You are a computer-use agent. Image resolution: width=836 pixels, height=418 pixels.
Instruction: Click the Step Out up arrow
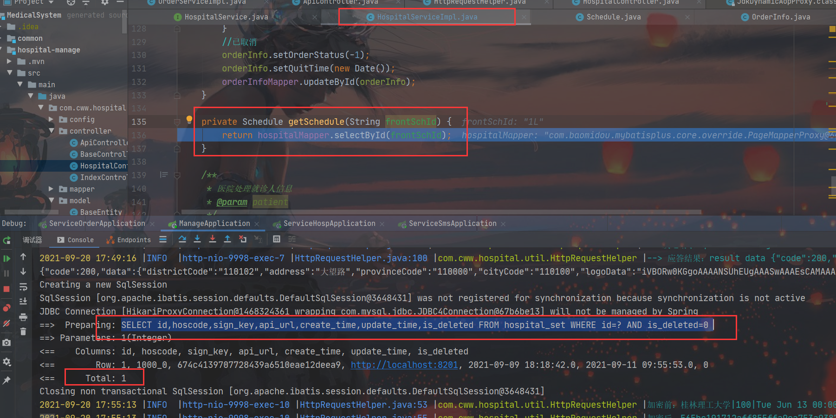pyautogui.click(x=227, y=239)
